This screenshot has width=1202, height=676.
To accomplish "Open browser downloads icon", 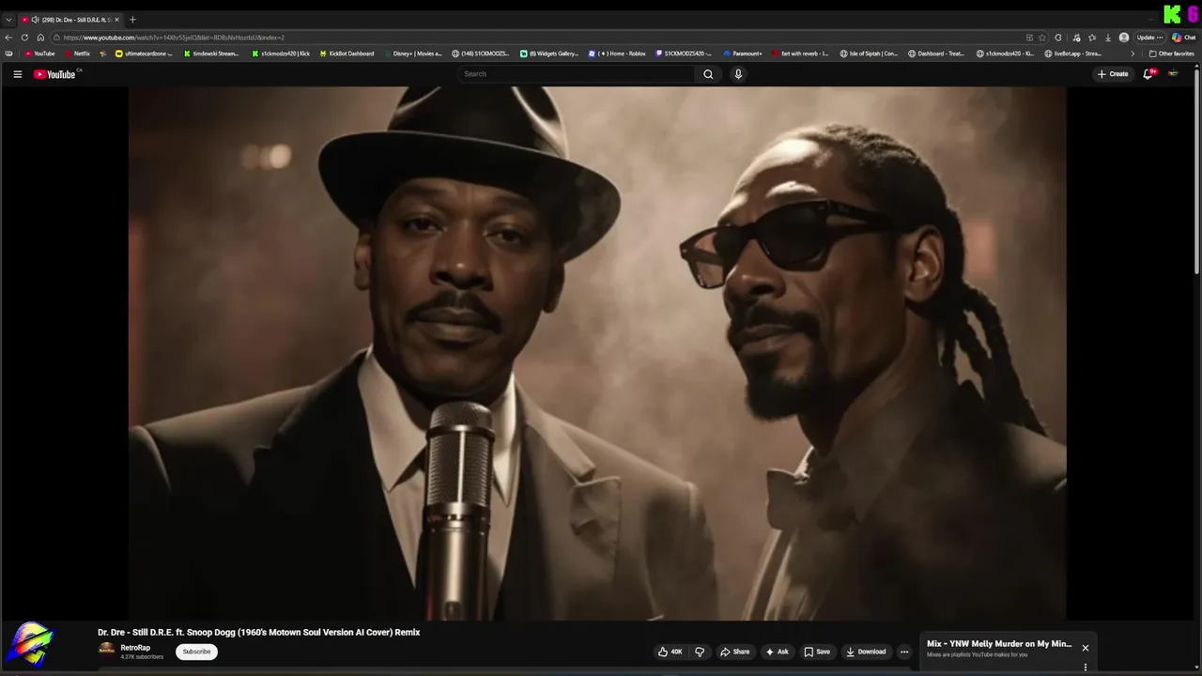I will [x=1108, y=38].
